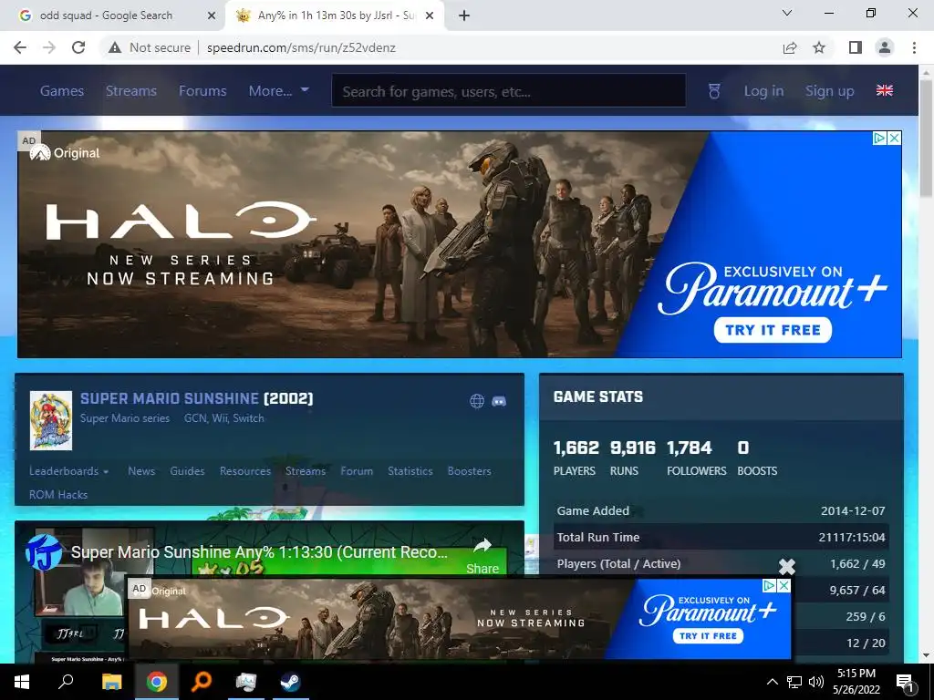Open the ROM Hacks tab
This screenshot has width=934, height=700.
click(58, 495)
